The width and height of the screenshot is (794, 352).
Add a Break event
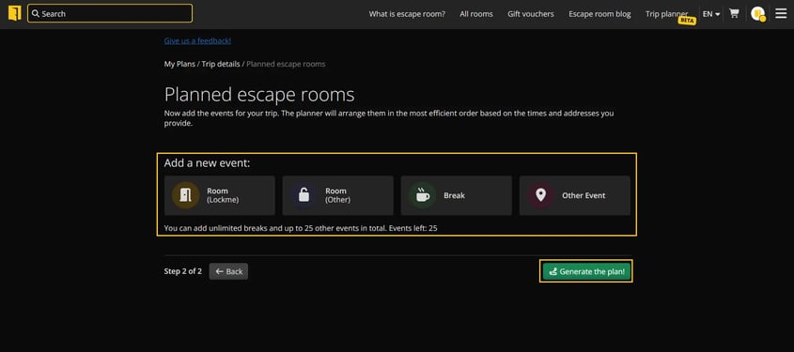[457, 195]
